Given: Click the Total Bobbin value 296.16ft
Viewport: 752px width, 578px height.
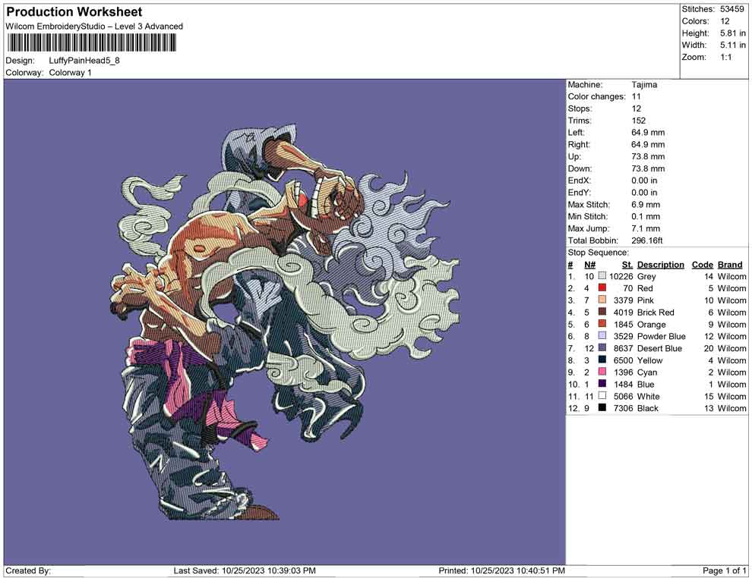Looking at the screenshot, I should coord(646,240).
